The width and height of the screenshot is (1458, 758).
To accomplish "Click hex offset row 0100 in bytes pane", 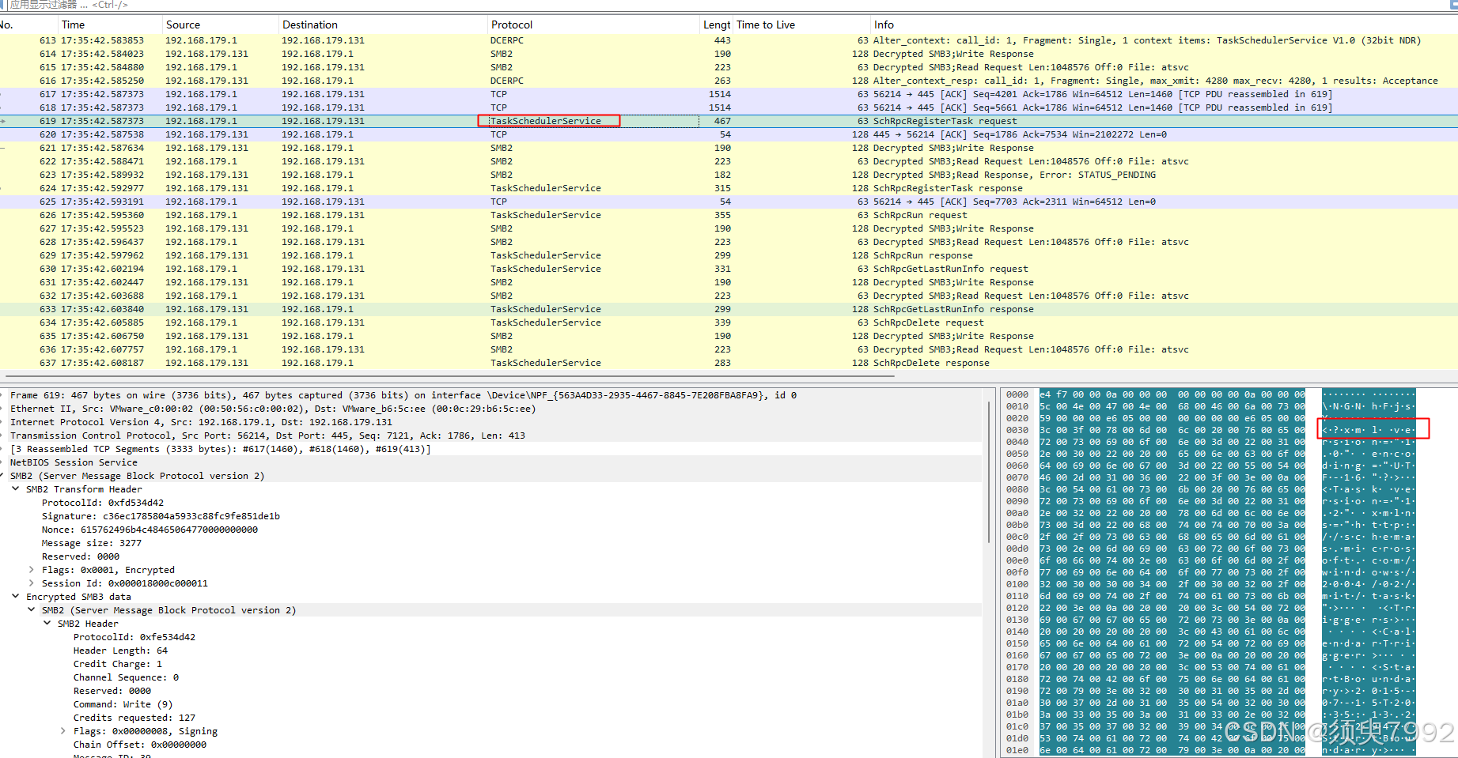I will [1017, 584].
